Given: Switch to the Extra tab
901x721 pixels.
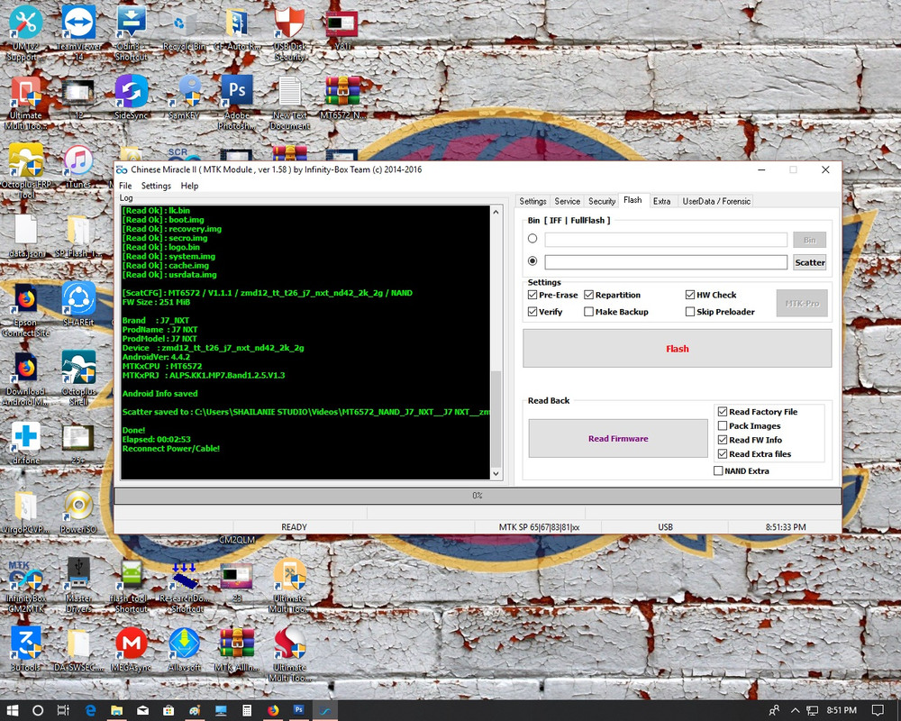Looking at the screenshot, I should 662,201.
